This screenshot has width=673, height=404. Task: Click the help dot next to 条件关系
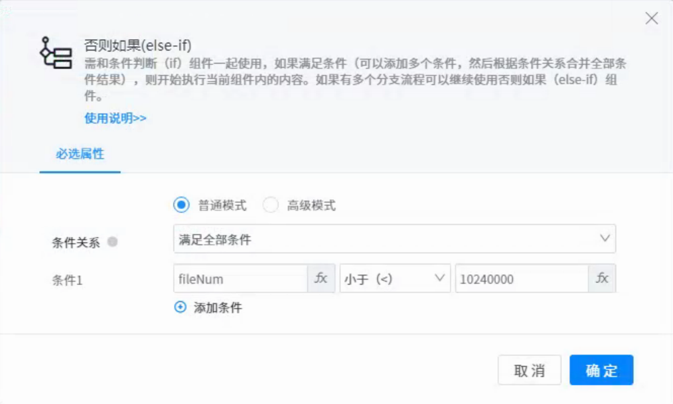click(x=113, y=242)
